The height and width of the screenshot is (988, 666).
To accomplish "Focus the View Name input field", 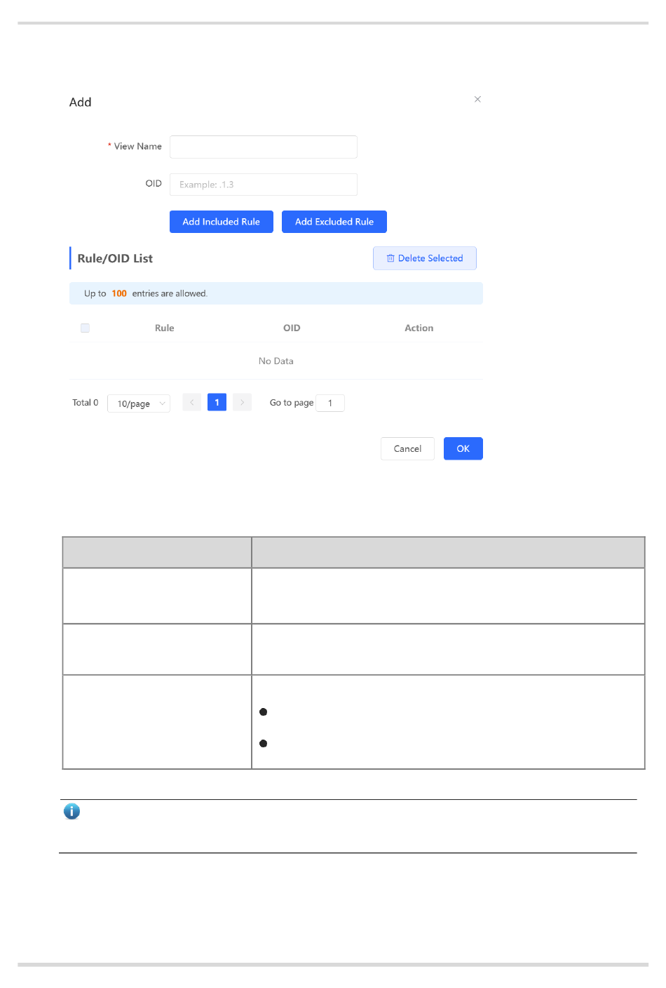I will tap(264, 147).
